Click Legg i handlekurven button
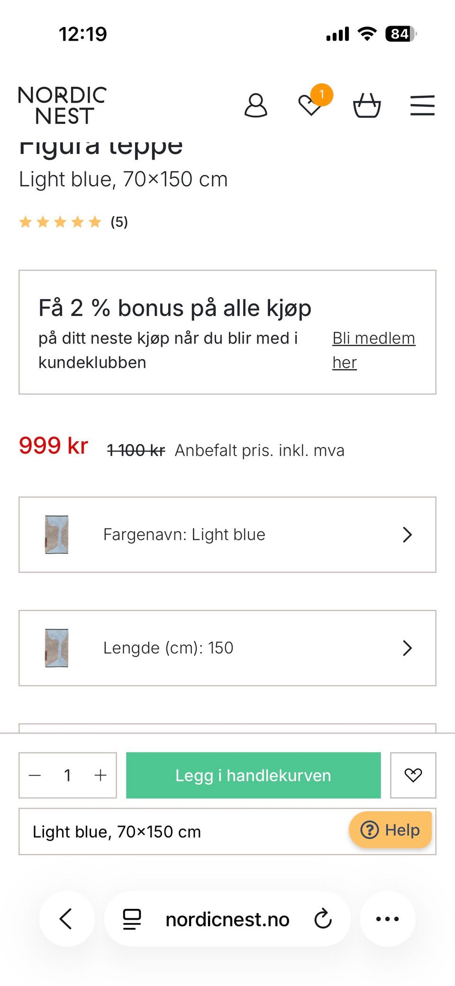Viewport: 455px width, 986px height. 253,775
